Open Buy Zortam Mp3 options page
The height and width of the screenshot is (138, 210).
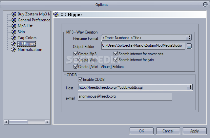tap(34, 14)
